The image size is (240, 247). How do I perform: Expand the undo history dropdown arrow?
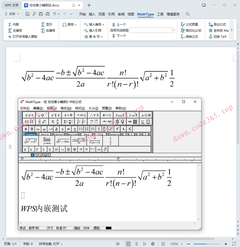(59, 14)
